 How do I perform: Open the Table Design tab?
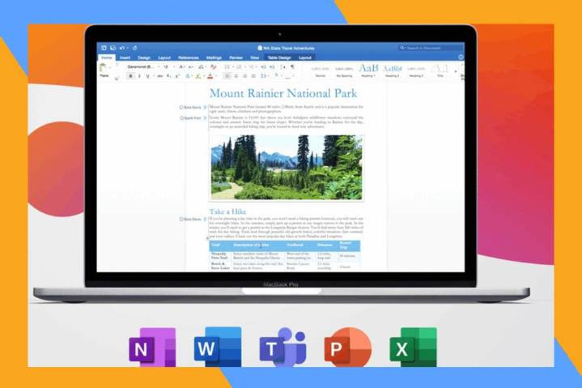[x=279, y=58]
